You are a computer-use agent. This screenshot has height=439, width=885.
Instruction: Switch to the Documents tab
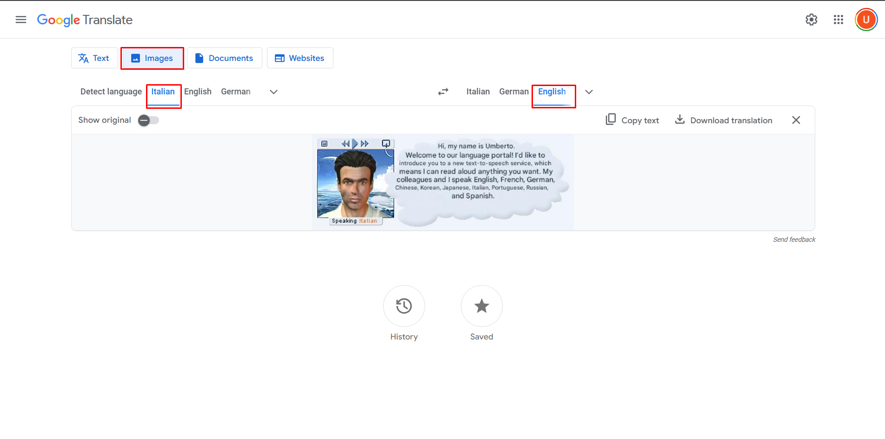pos(225,58)
